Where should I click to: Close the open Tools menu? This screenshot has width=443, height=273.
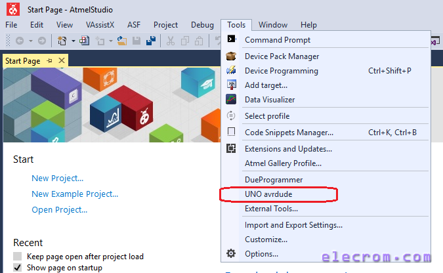236,25
